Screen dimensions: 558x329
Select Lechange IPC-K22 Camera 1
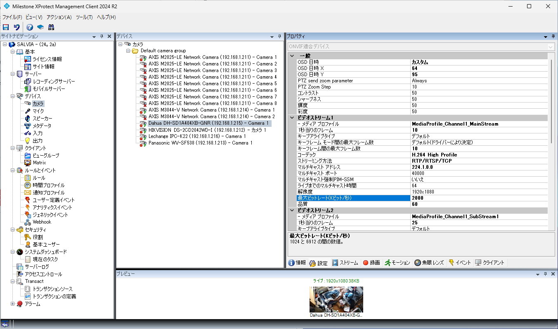coord(197,136)
